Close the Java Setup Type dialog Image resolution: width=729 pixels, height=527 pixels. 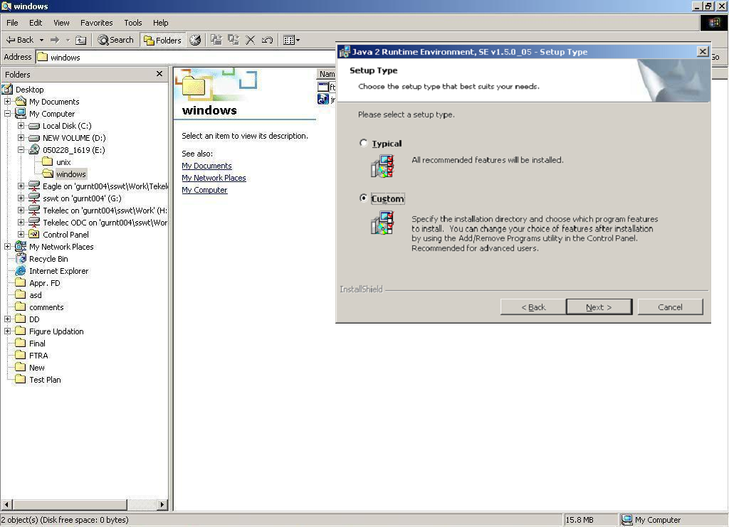pos(703,51)
